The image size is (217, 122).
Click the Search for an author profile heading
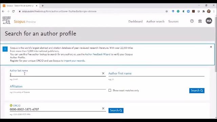click(x=40, y=34)
